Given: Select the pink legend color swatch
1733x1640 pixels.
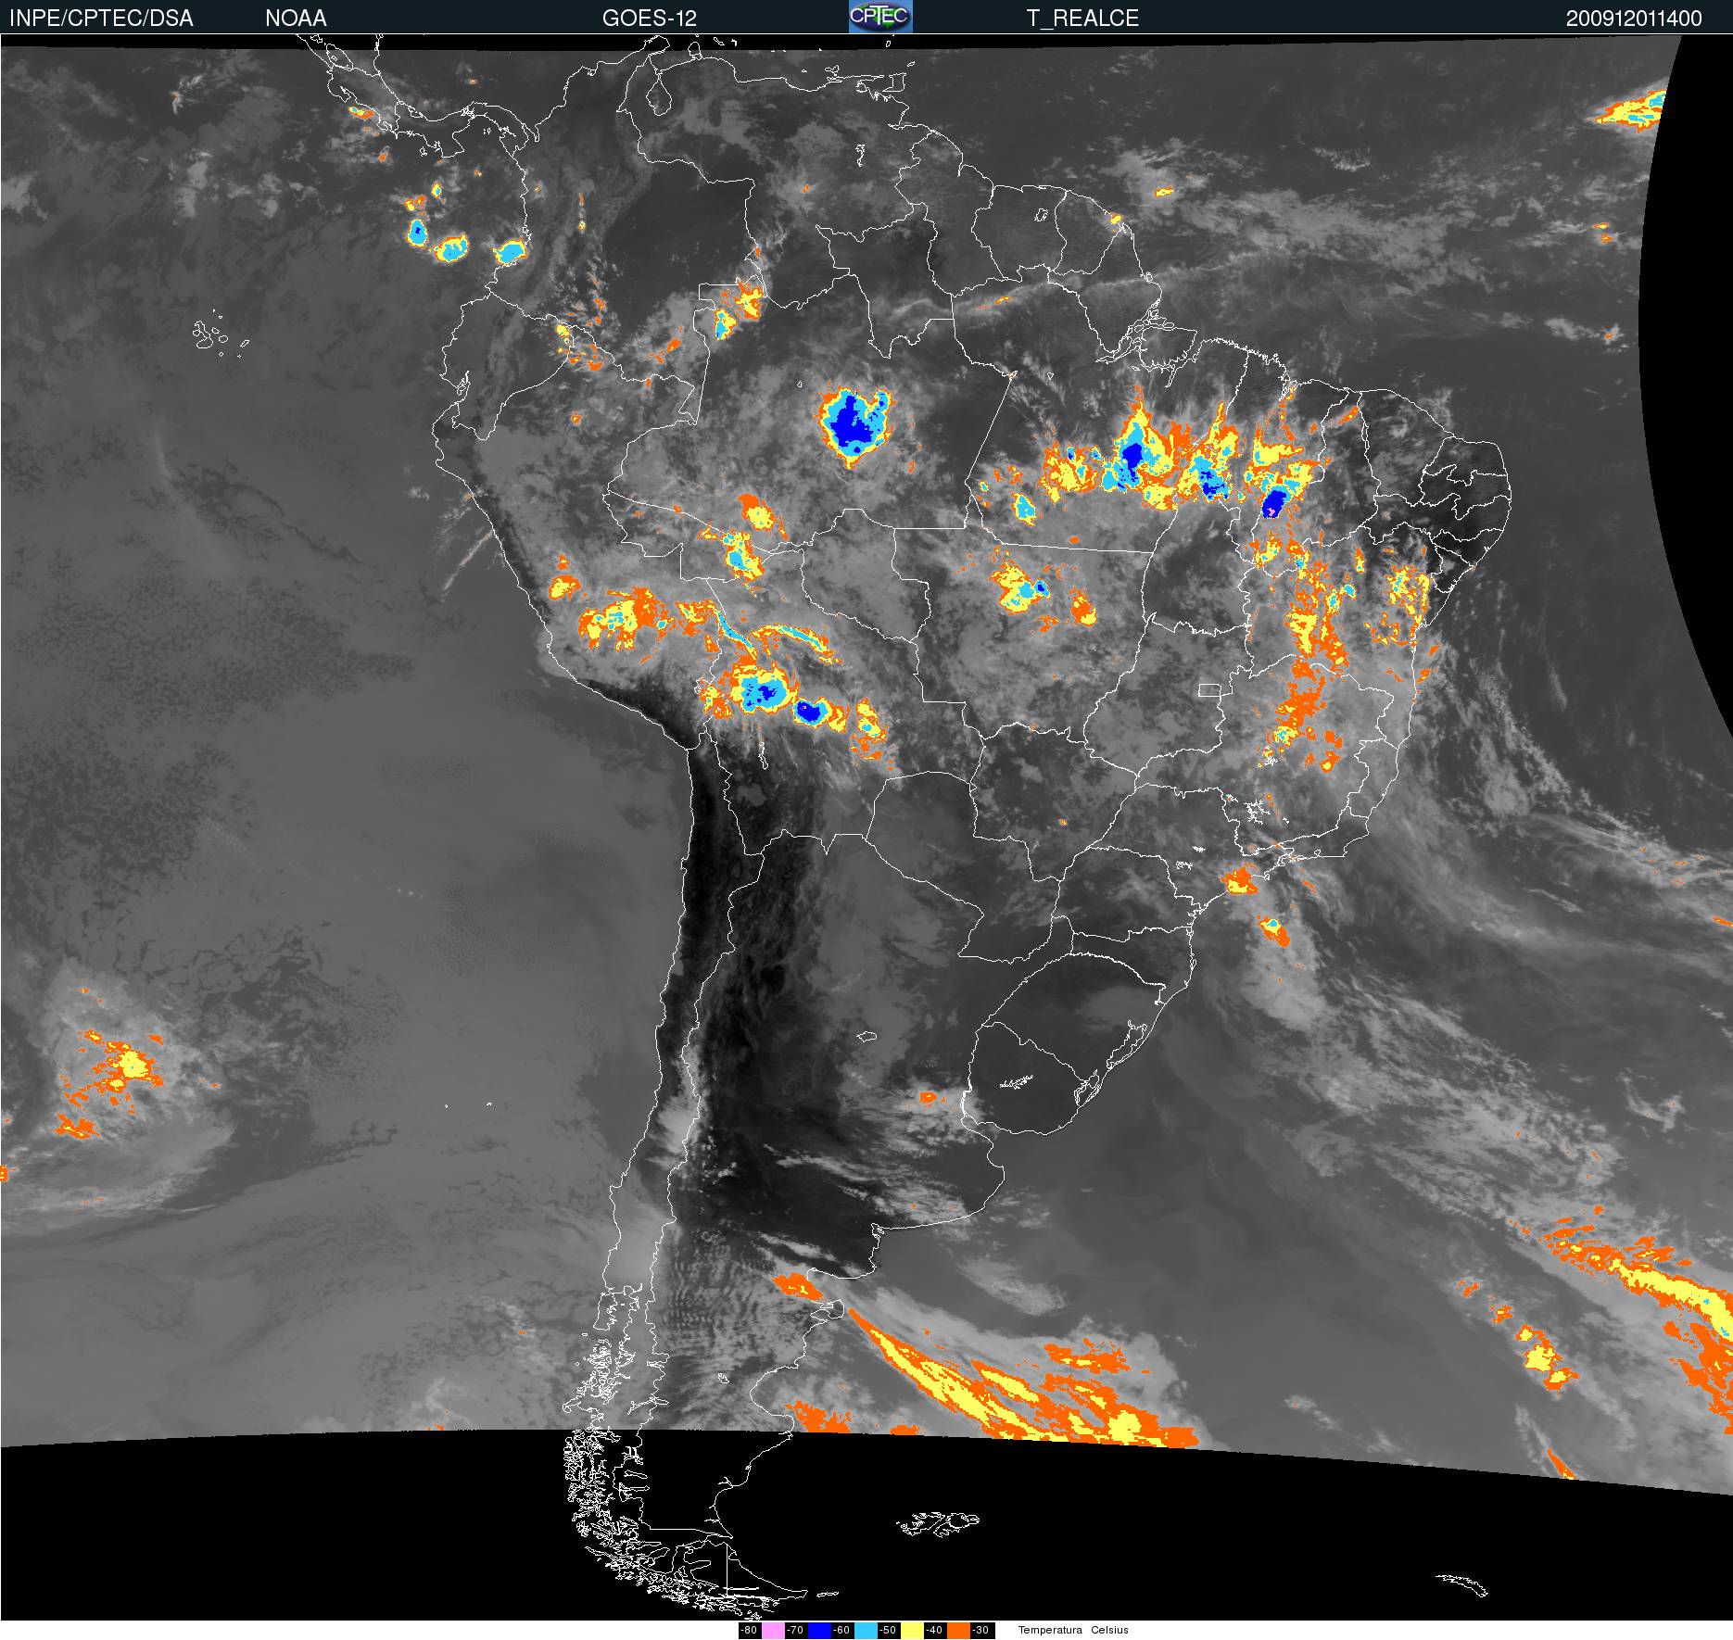Looking at the screenshot, I should [x=773, y=1630].
